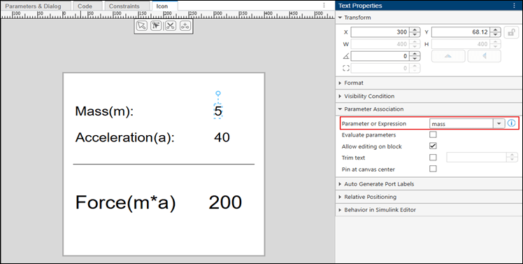Click the flip horizontal icon button

[x=485, y=56]
